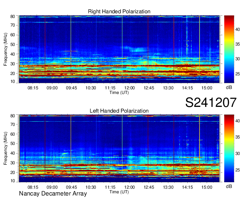Click the 40 MHz tick on Right Handed plot
The height and width of the screenshot is (198, 244).
tap(13, 54)
